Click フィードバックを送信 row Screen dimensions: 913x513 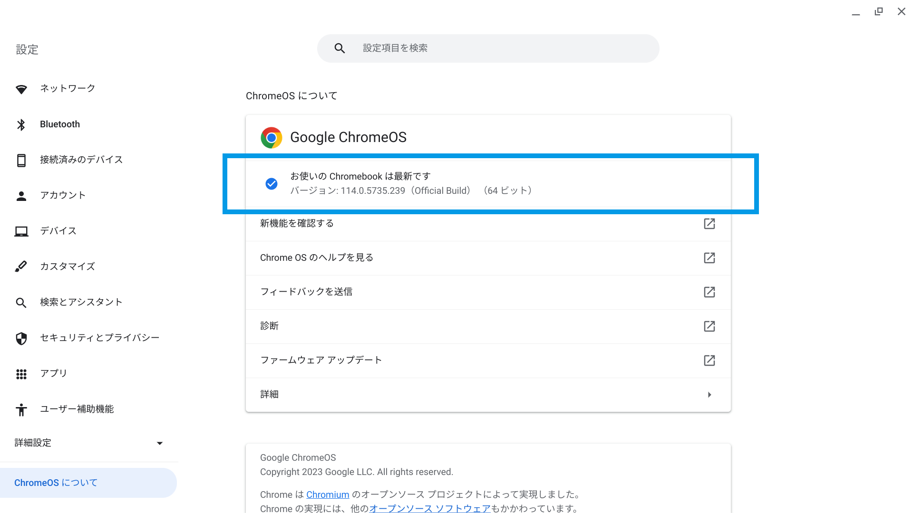488,292
